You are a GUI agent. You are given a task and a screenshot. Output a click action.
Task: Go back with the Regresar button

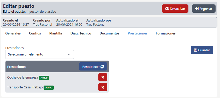tap(204, 9)
